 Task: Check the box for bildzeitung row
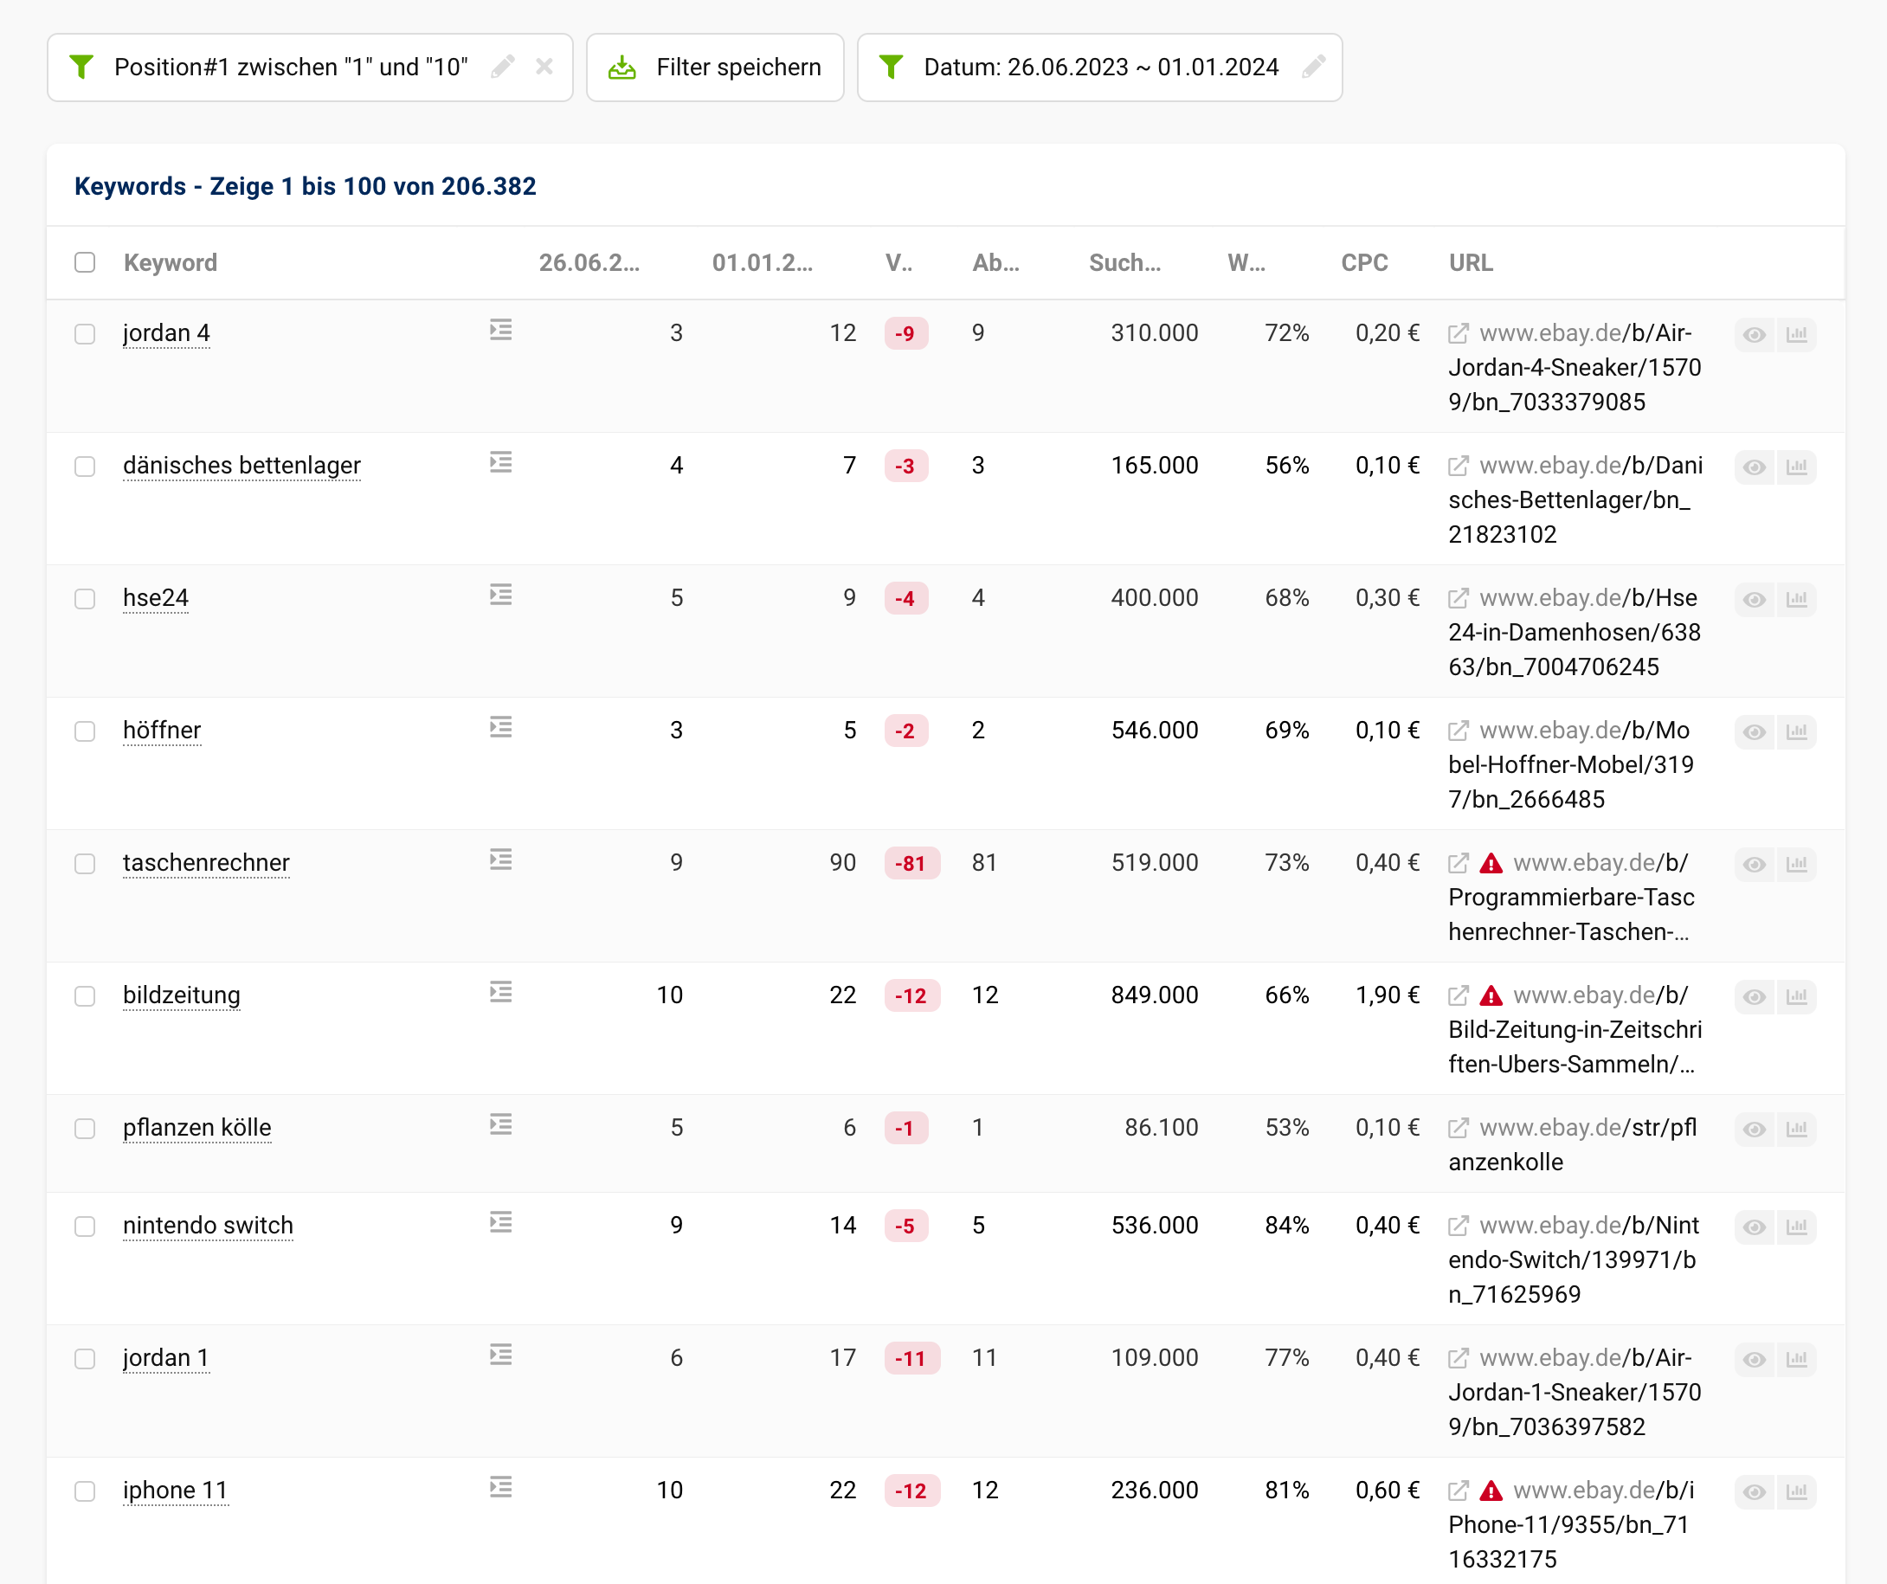[x=85, y=995]
